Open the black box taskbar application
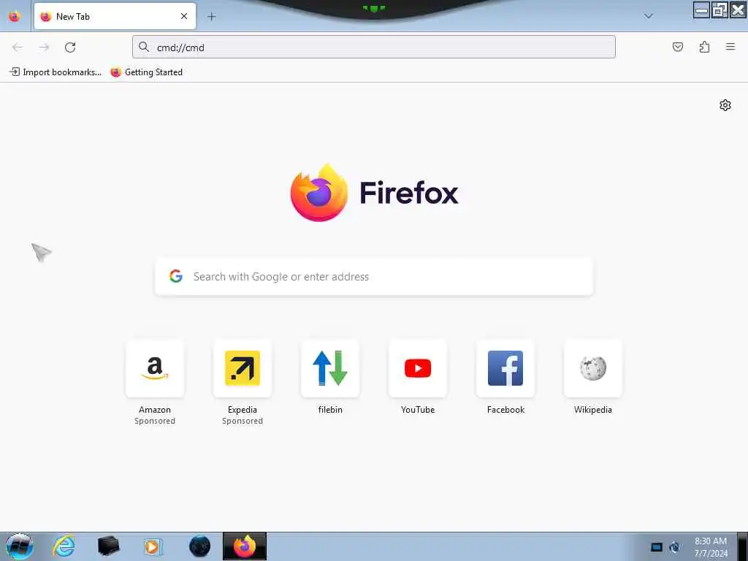This screenshot has height=561, width=748. click(x=108, y=546)
